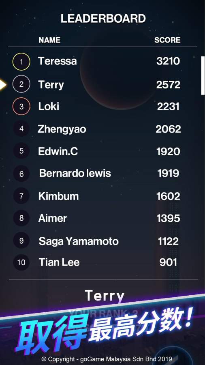
Task: Click the rank 10 number badge
Action: (x=21, y=262)
